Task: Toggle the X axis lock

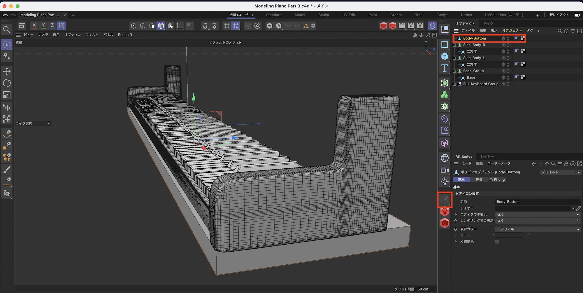Action: coord(34,26)
